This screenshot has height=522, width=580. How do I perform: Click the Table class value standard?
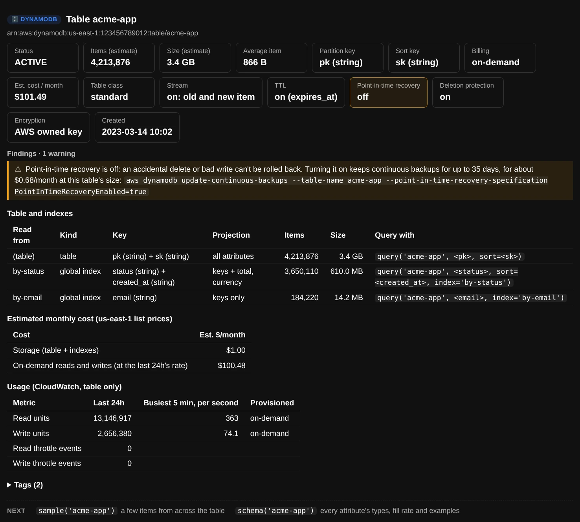(109, 97)
